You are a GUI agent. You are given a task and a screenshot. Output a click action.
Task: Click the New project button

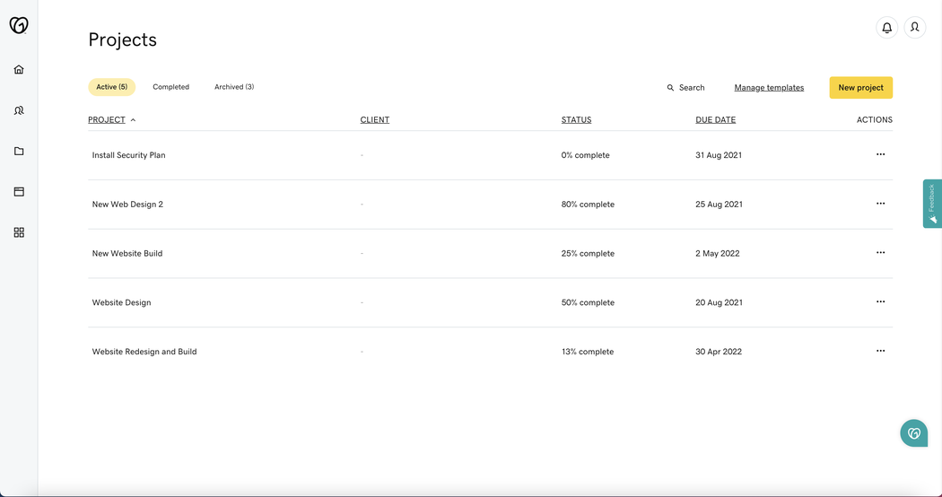pyautogui.click(x=860, y=88)
